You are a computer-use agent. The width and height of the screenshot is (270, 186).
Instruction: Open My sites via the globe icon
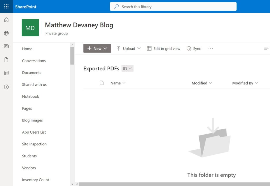(6, 33)
